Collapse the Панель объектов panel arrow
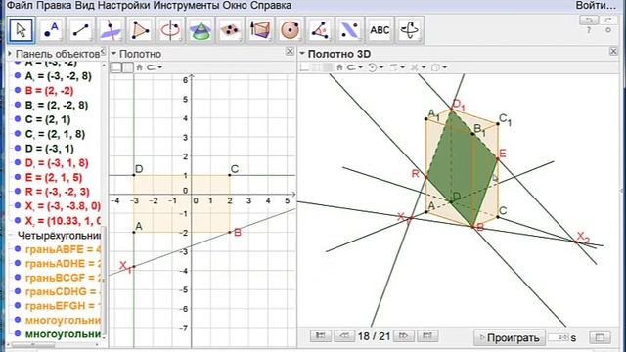The height and width of the screenshot is (352, 626). click(x=10, y=54)
